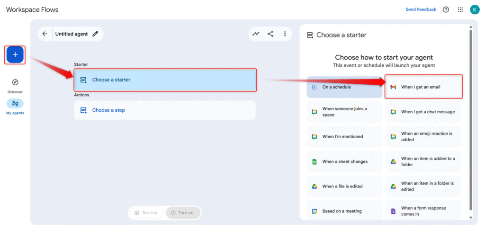Viewport: 485px width, 232px height.
Task: Open the user account avatar K
Action: coord(475,9)
